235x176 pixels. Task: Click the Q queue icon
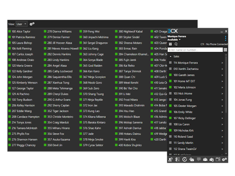tap(176, 44)
